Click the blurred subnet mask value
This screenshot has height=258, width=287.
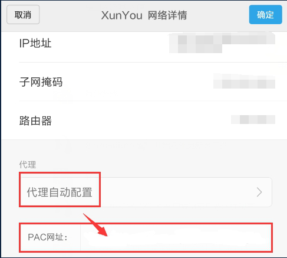click(x=244, y=81)
